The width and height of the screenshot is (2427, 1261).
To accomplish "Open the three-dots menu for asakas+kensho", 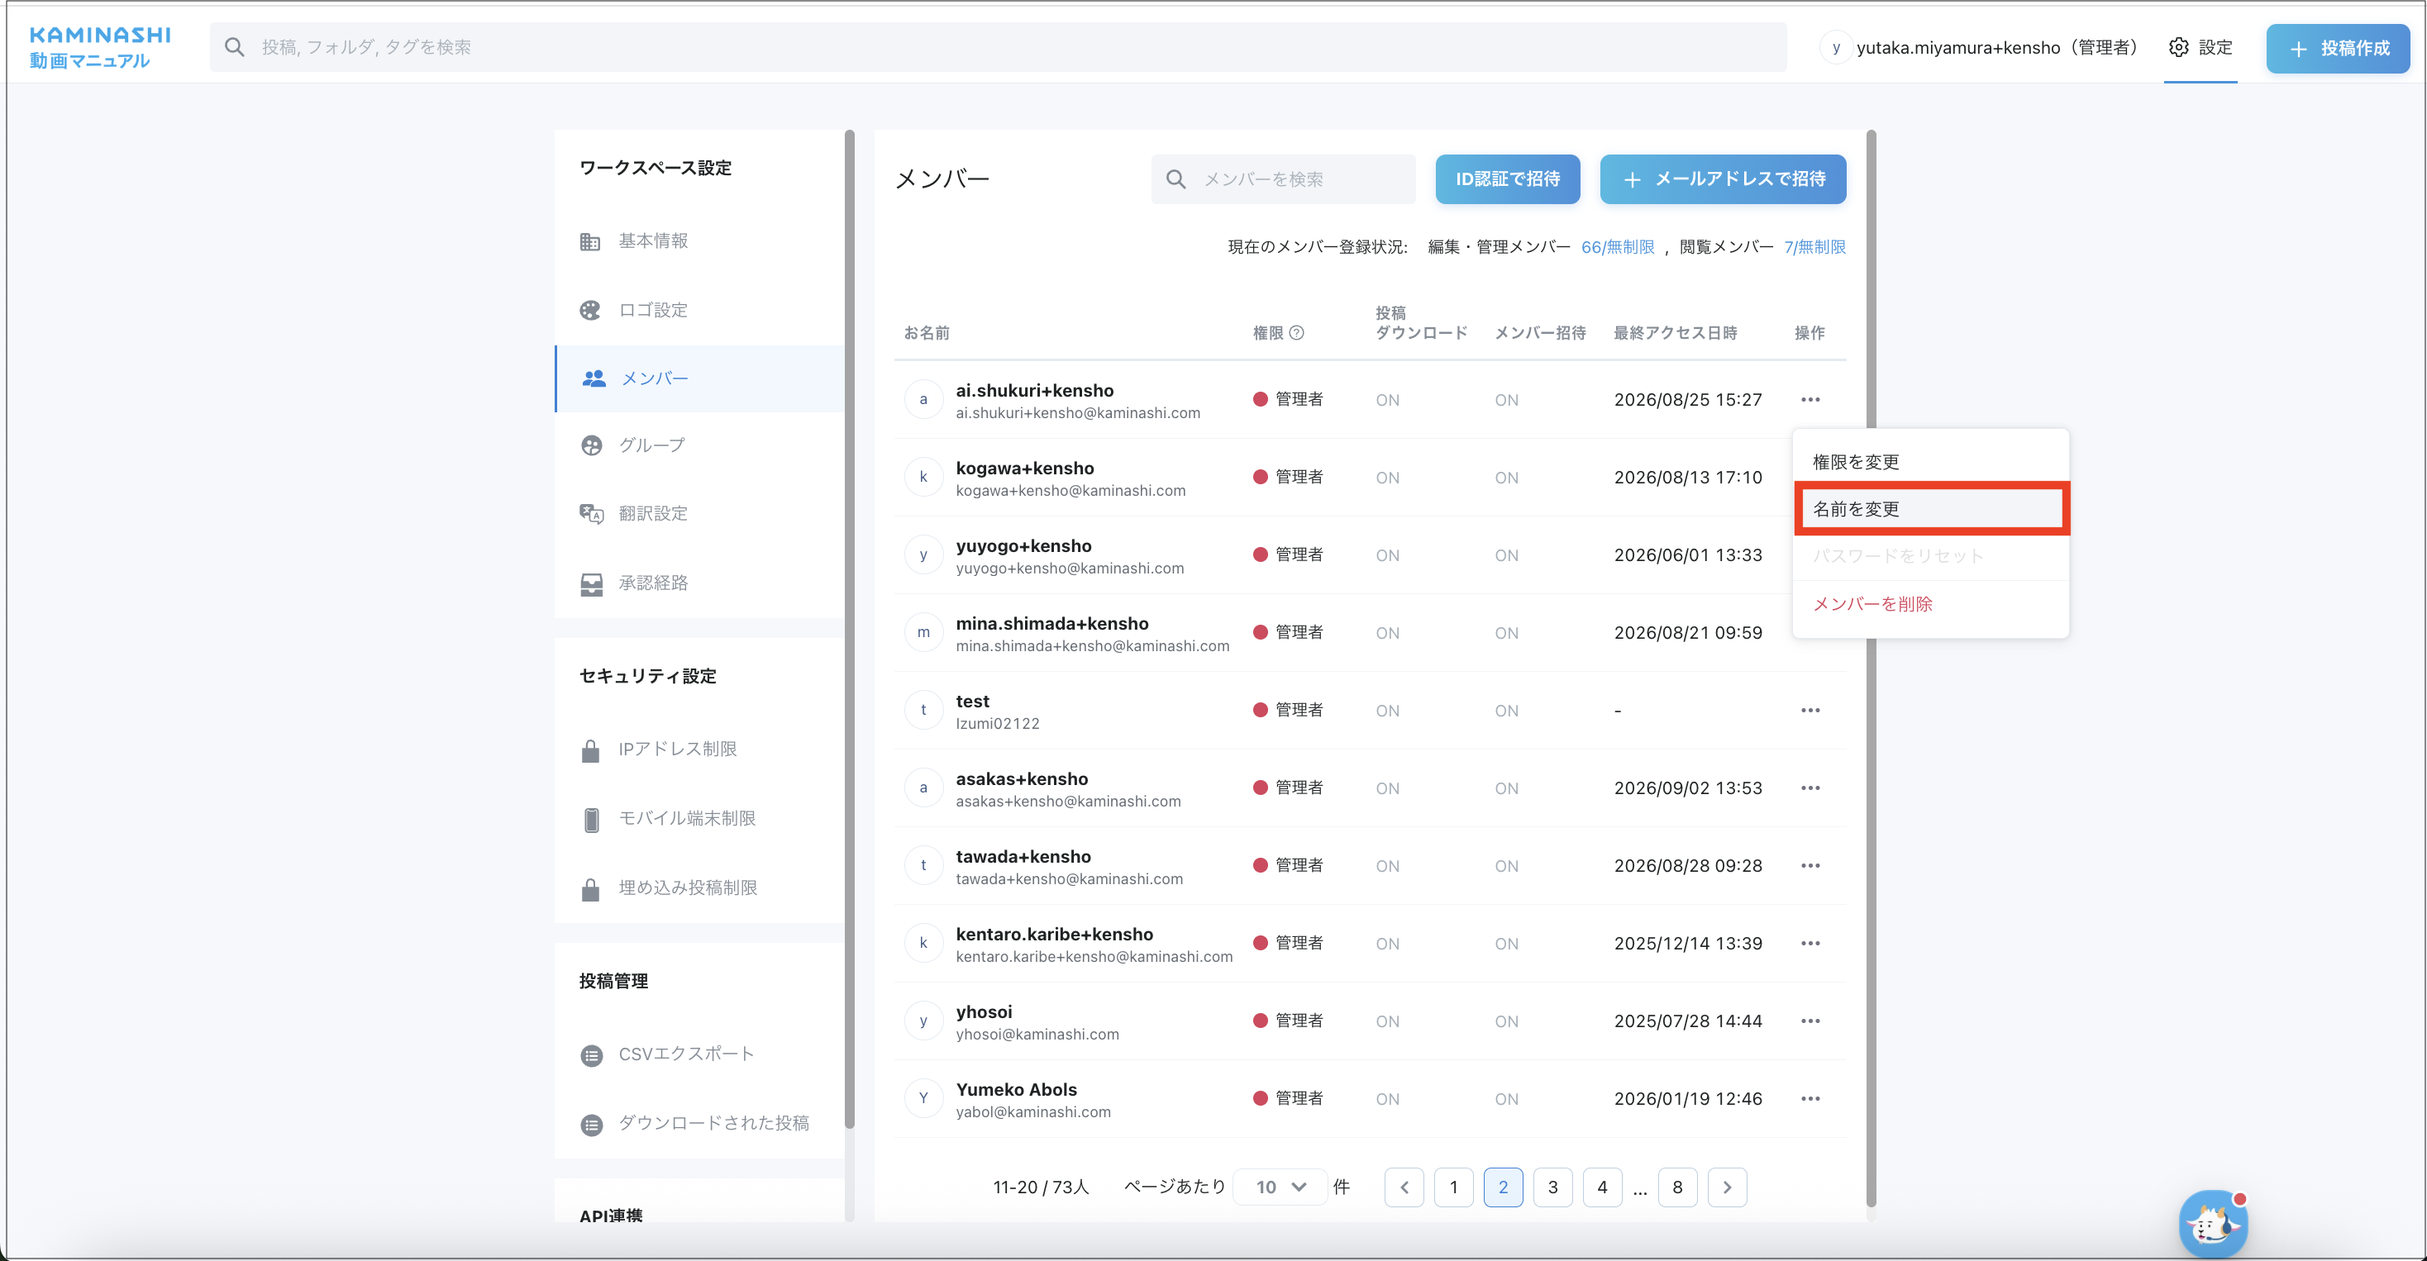I will 1810,788.
